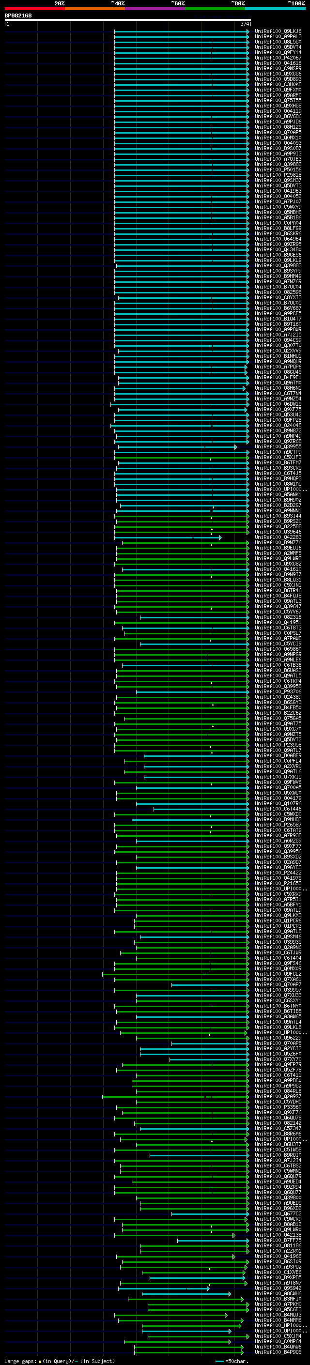The image size is (310, 1365).
Task: Select subject label UniRef100_C6TB36
Action: tap(278, 665)
